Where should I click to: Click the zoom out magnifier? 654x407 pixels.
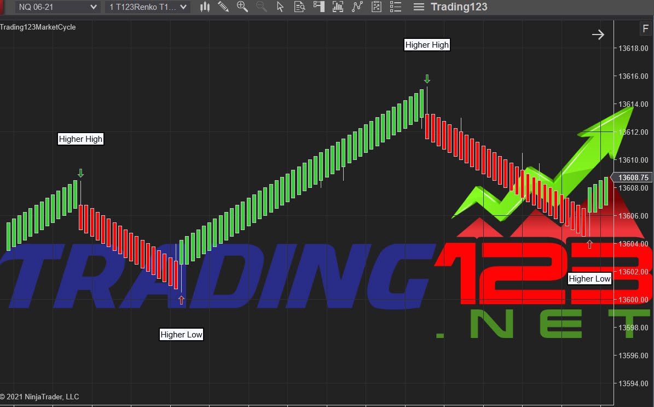point(262,7)
